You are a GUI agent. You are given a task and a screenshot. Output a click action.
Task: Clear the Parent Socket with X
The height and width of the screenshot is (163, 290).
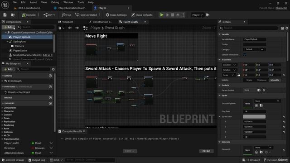[264, 90]
